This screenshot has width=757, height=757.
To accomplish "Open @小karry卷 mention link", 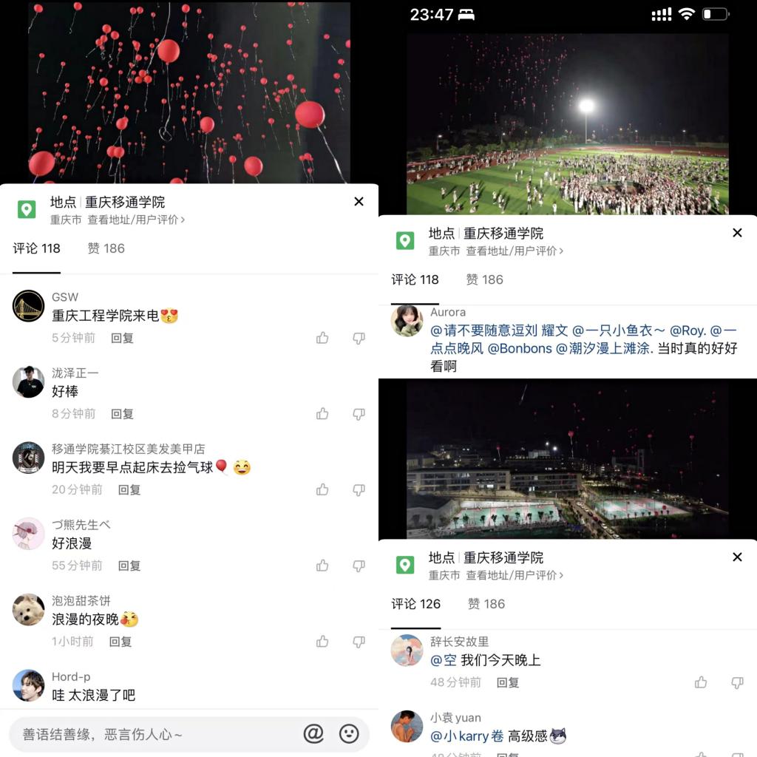I will pyautogui.click(x=467, y=736).
